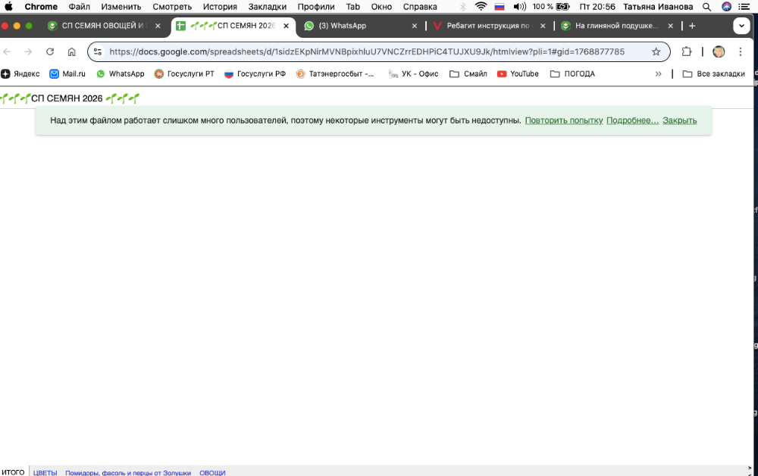Open the Закладки menu in menu bar
This screenshot has width=758, height=476.
tap(267, 7)
